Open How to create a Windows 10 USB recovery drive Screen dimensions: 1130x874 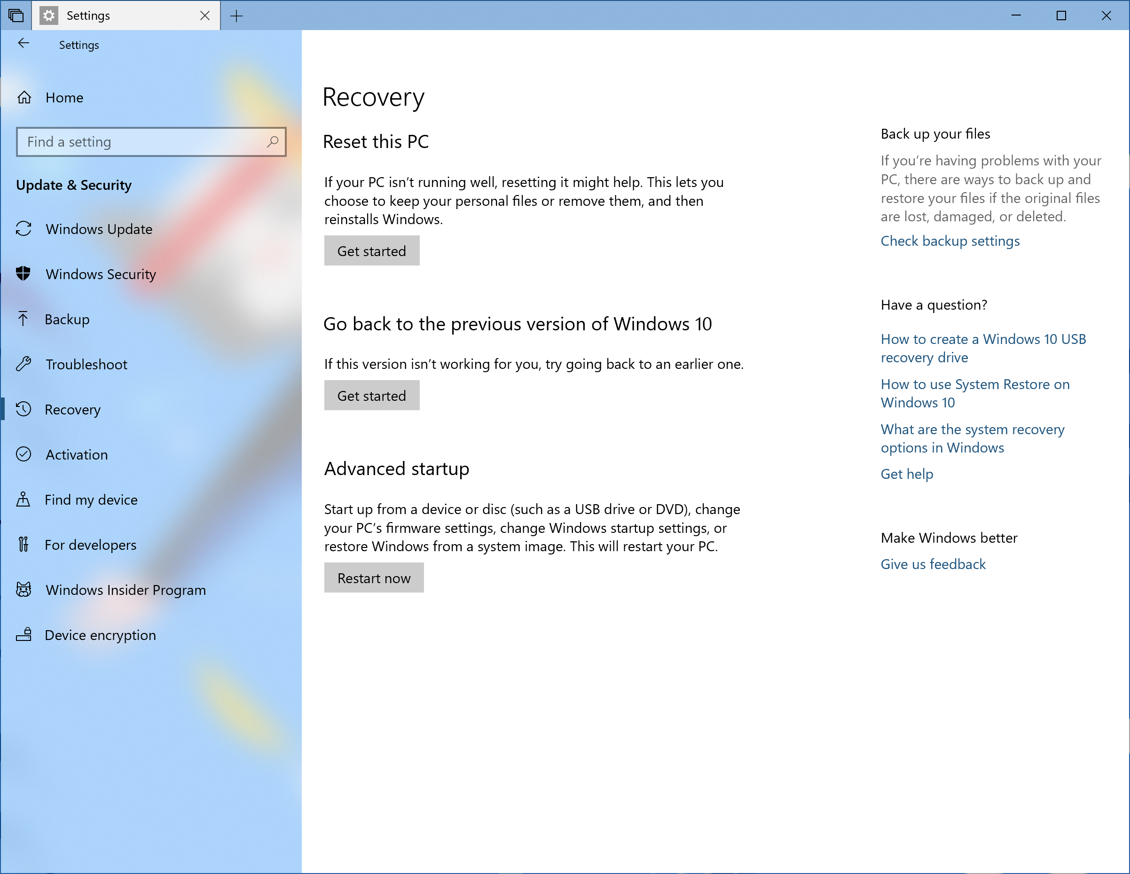tap(983, 349)
